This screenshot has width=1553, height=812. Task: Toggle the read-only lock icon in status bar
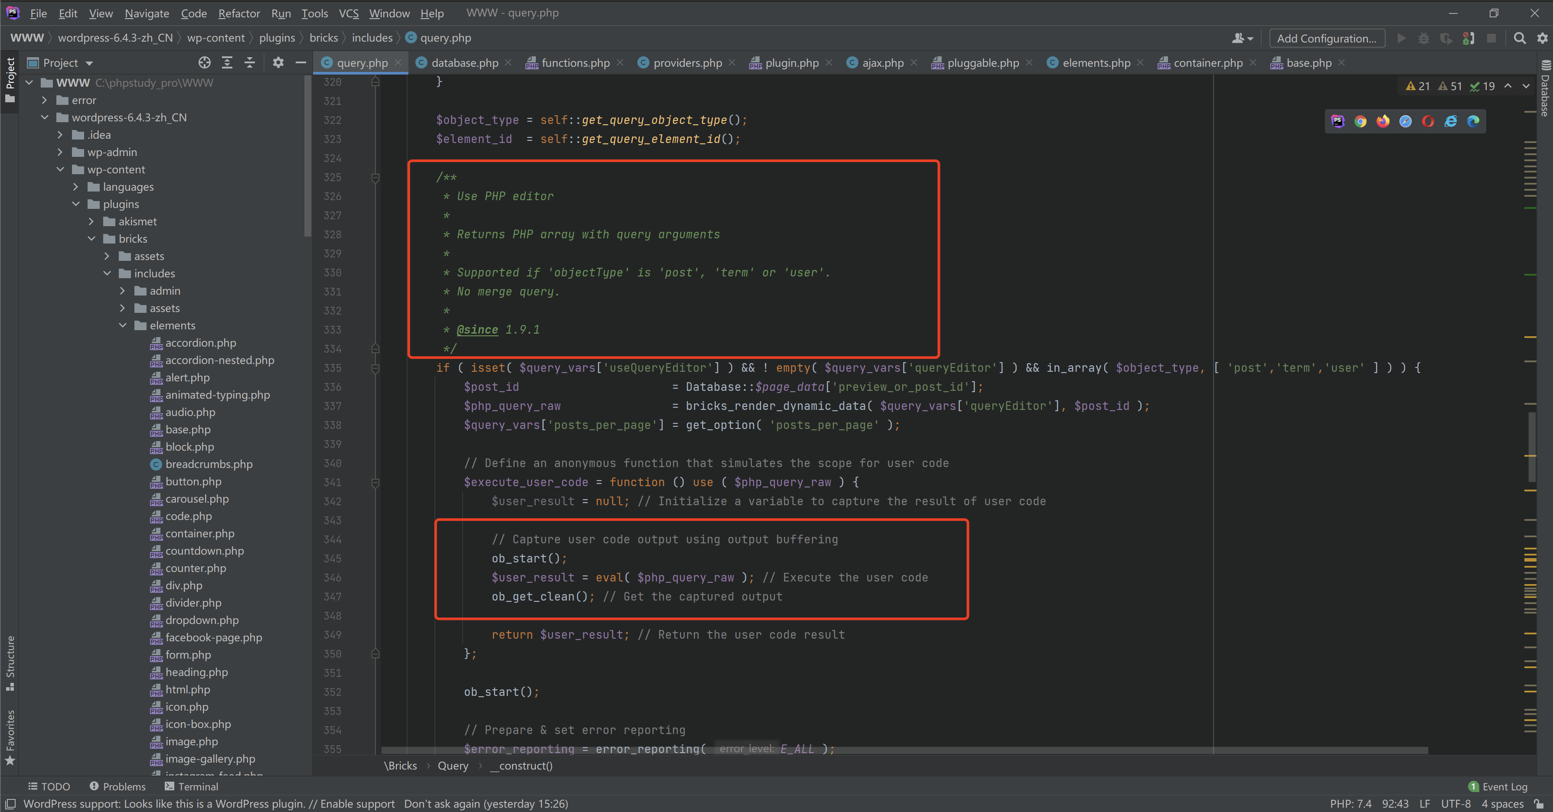pyautogui.click(x=1539, y=804)
